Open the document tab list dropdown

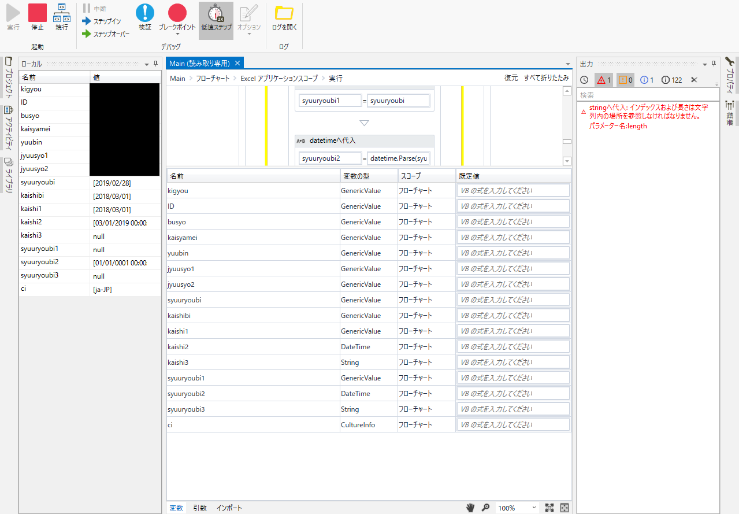[567, 64]
